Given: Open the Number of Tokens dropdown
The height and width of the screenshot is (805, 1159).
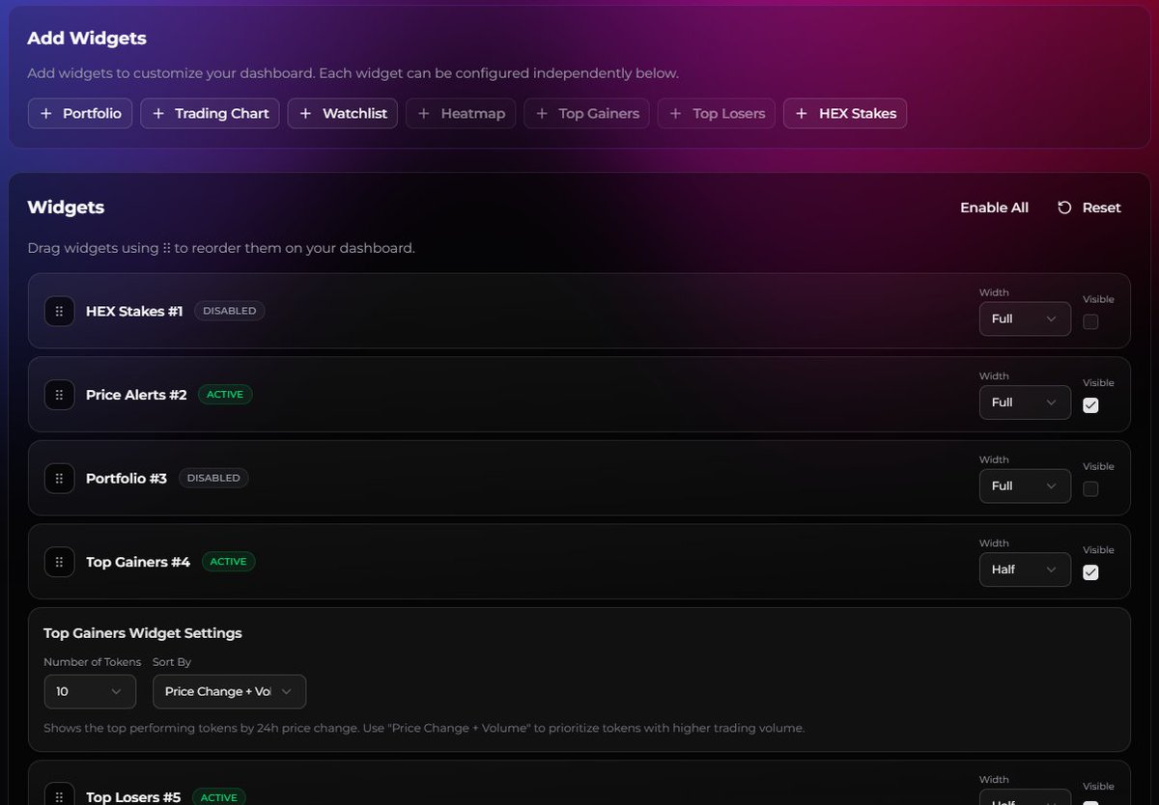Looking at the screenshot, I should pos(90,691).
